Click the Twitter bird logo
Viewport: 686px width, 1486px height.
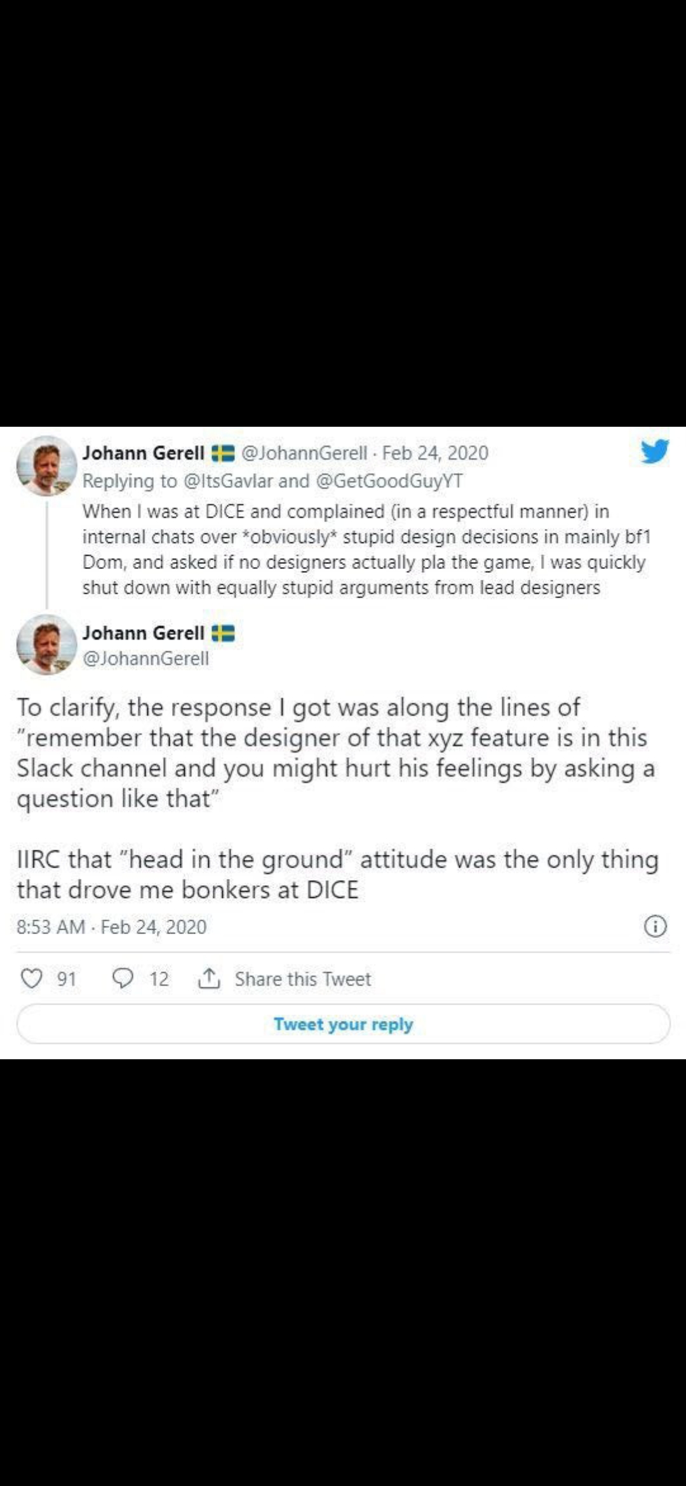pos(654,452)
